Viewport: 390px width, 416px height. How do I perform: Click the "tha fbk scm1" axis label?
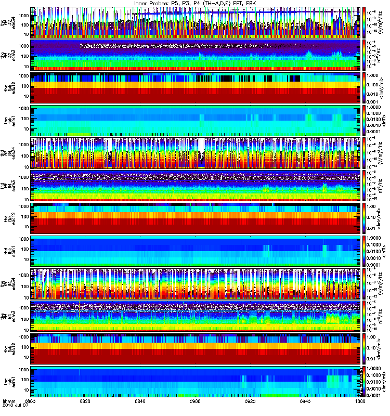10,121
